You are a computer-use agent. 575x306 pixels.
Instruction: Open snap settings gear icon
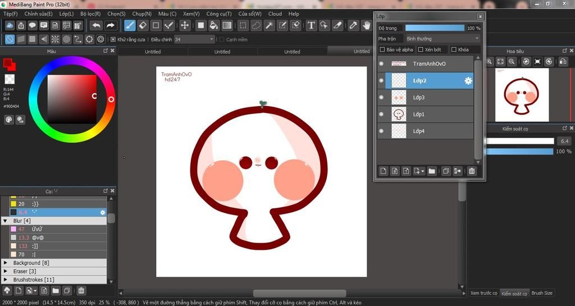101,39
